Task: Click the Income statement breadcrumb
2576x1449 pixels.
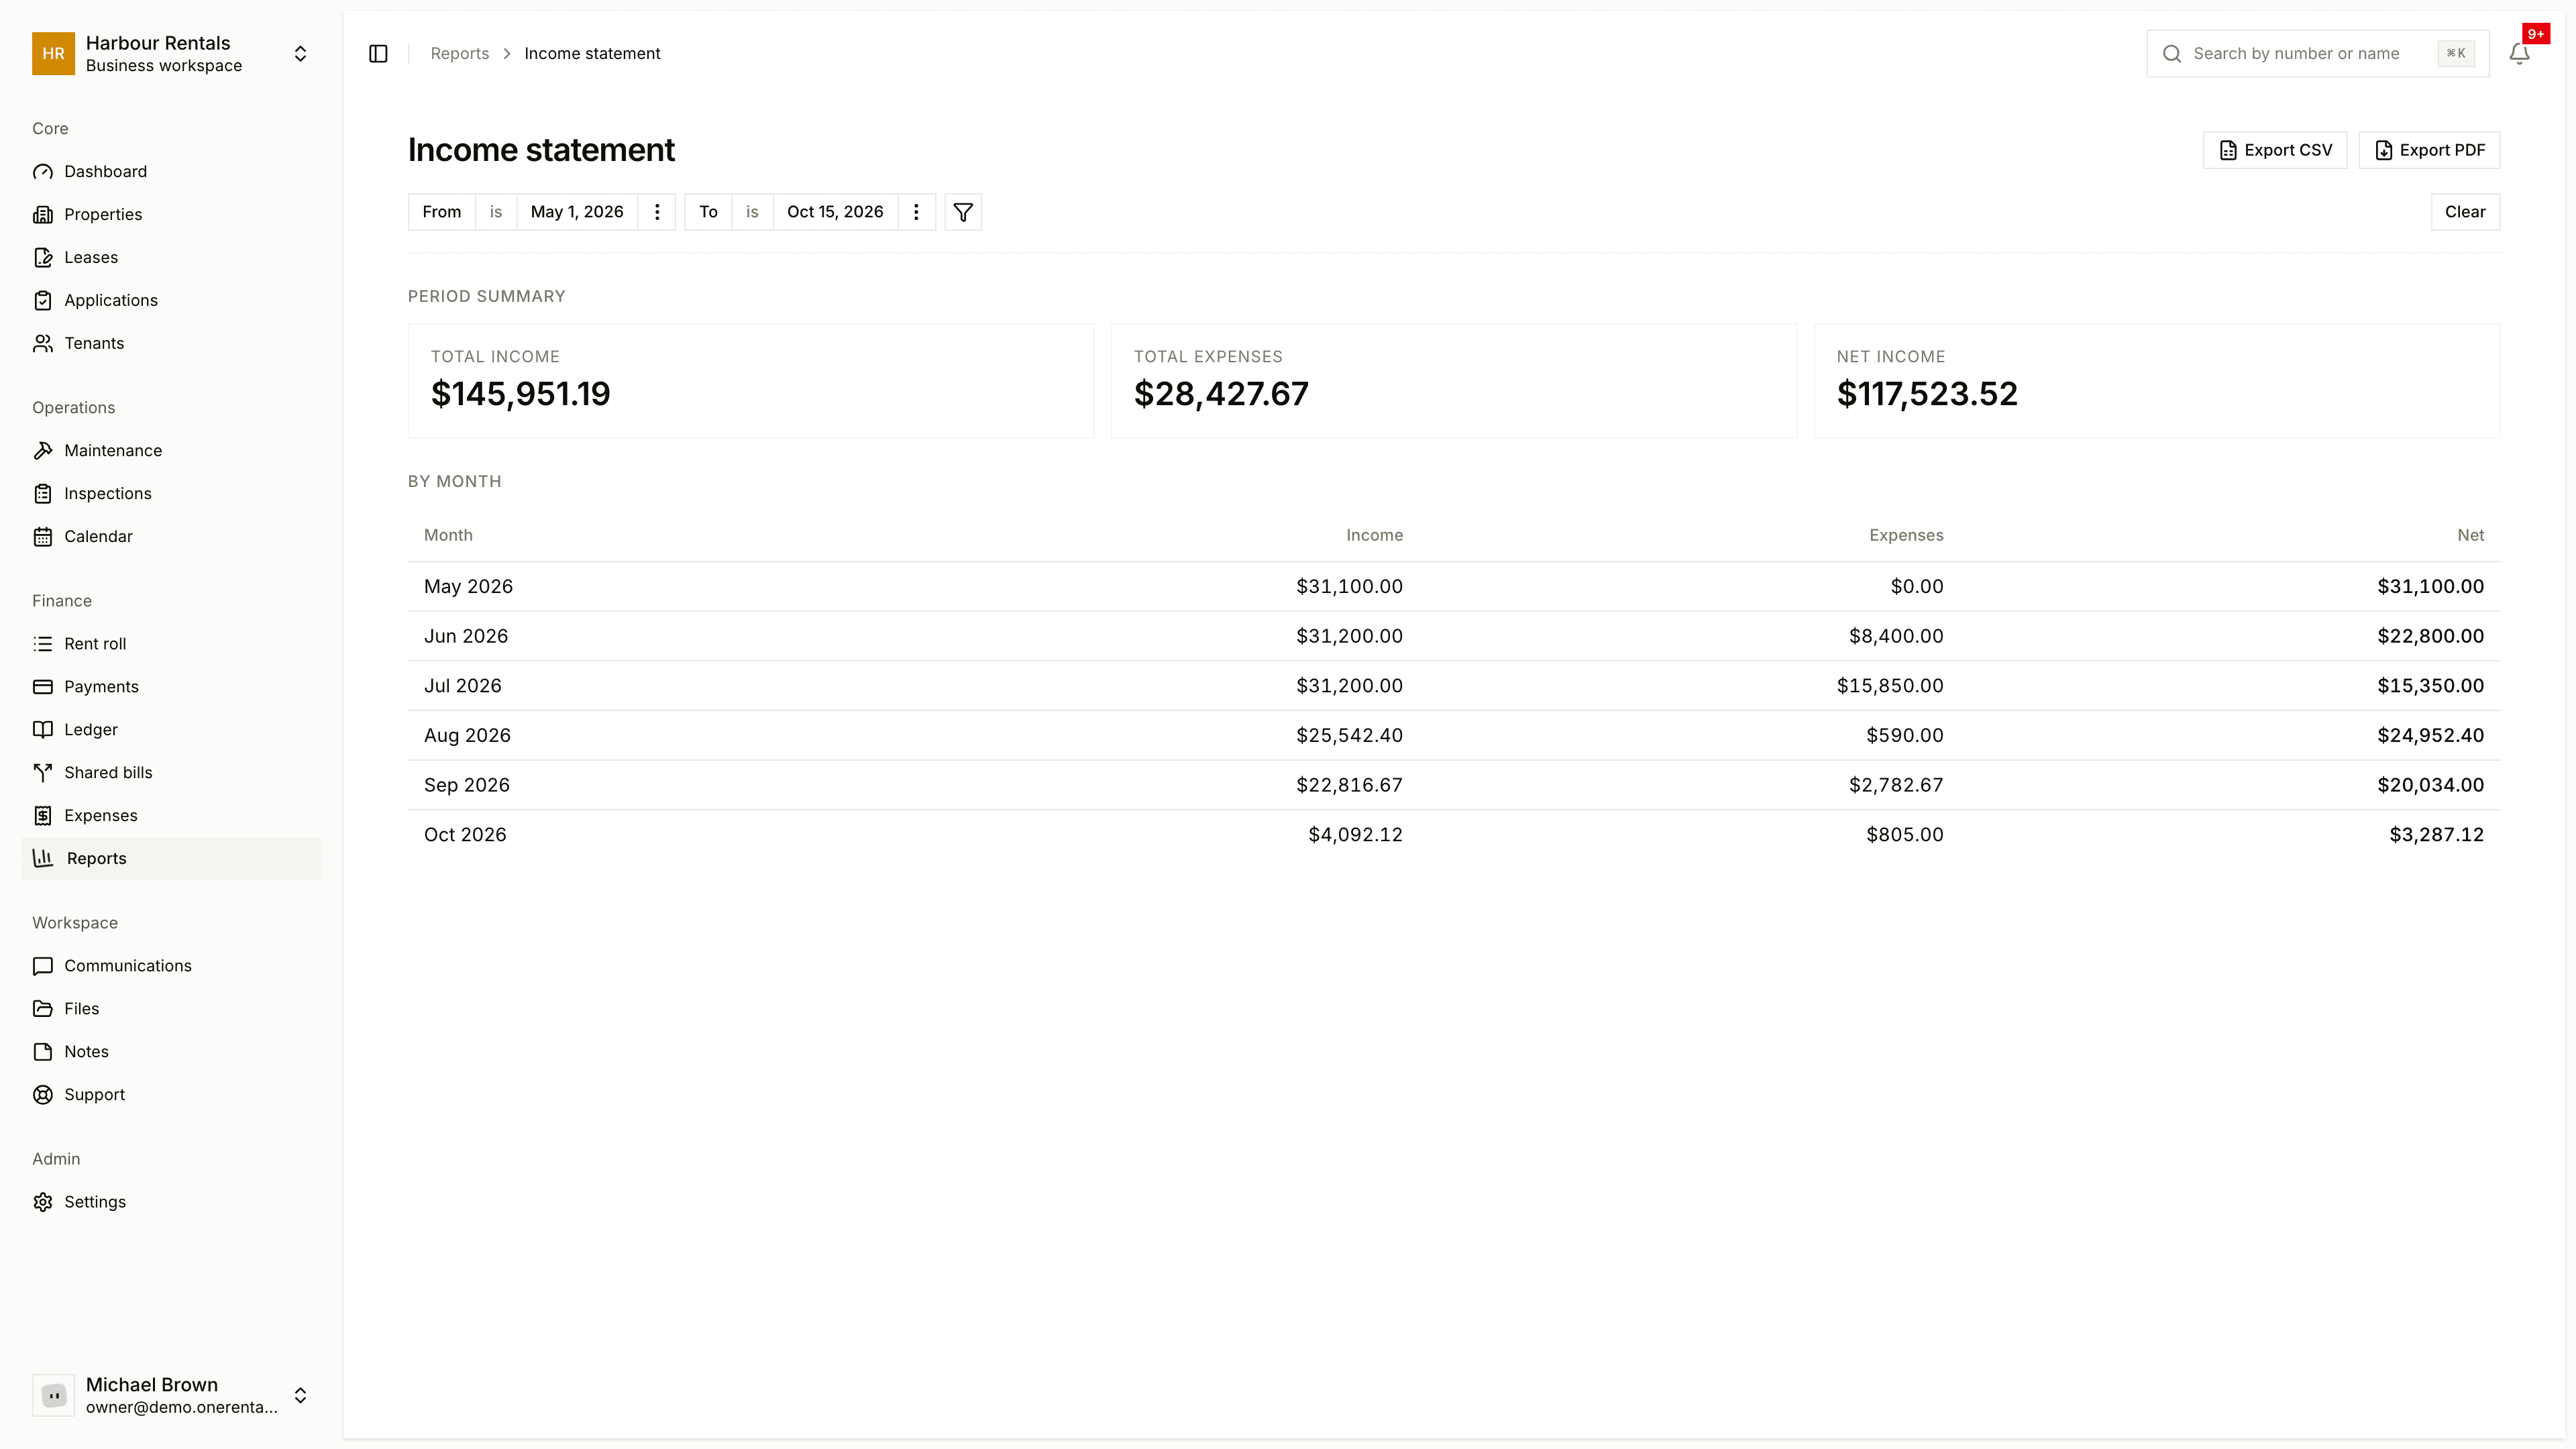Action: click(592, 54)
